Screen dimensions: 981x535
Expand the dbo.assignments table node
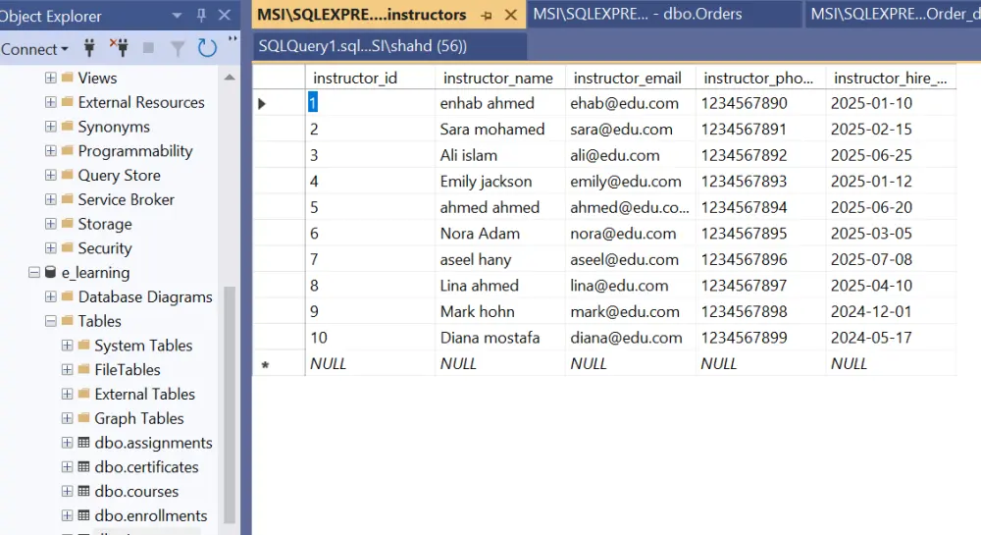[67, 443]
